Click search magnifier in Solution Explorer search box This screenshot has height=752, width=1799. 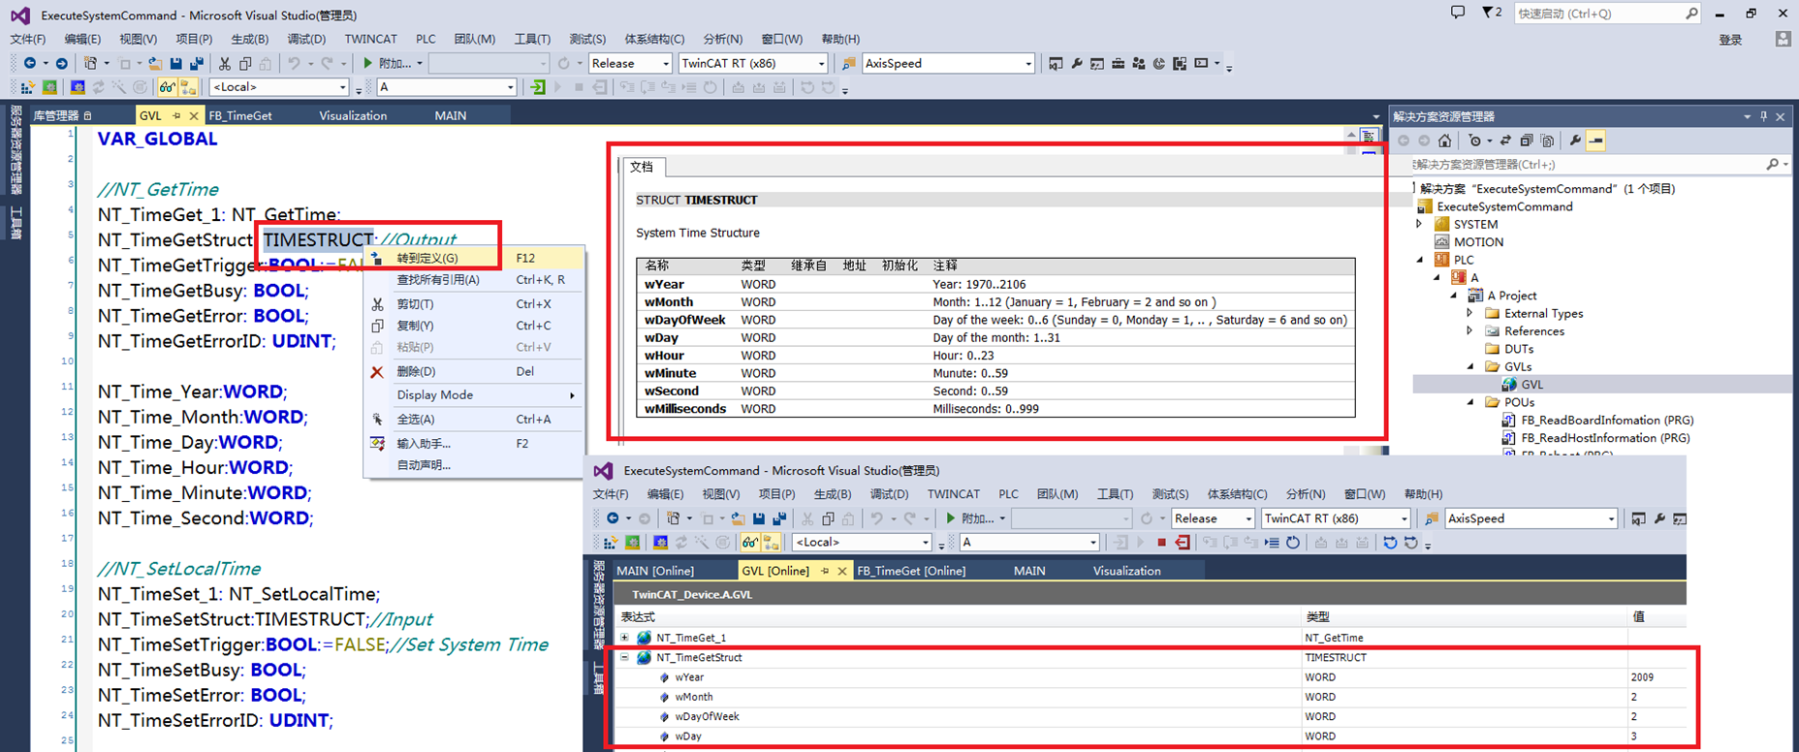pos(1772,165)
